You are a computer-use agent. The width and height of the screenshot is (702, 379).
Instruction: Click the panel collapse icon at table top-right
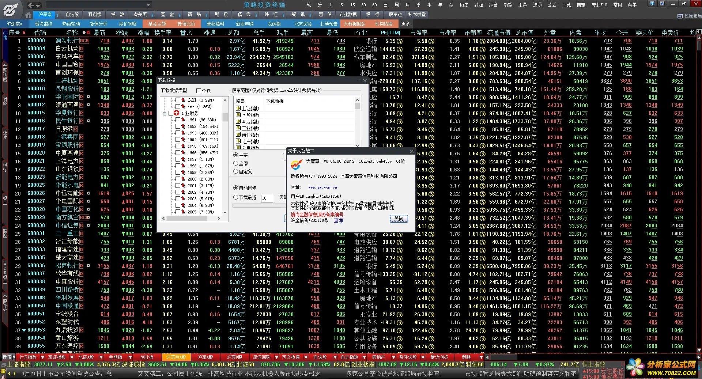(x=699, y=32)
